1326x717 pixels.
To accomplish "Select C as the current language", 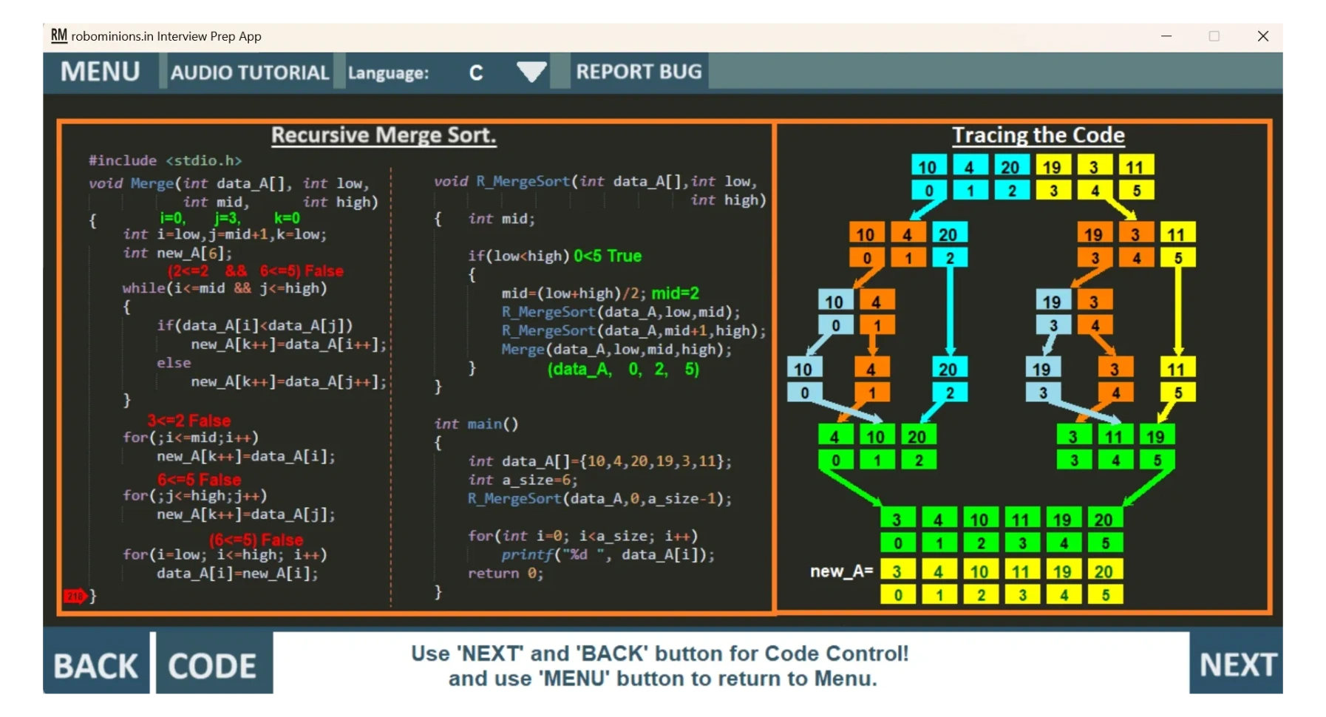I will [x=477, y=72].
